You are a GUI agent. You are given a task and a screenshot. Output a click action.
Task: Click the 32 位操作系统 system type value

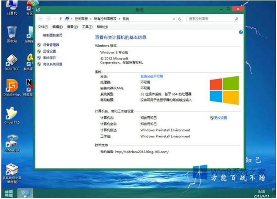click(x=166, y=94)
